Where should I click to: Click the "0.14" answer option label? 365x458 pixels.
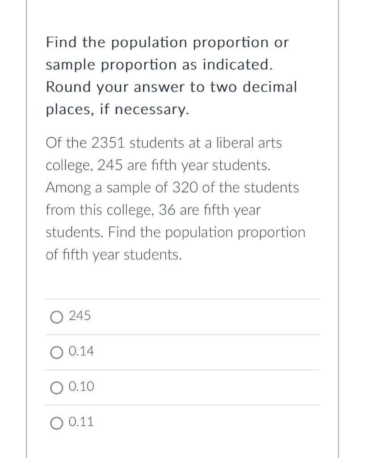click(82, 352)
